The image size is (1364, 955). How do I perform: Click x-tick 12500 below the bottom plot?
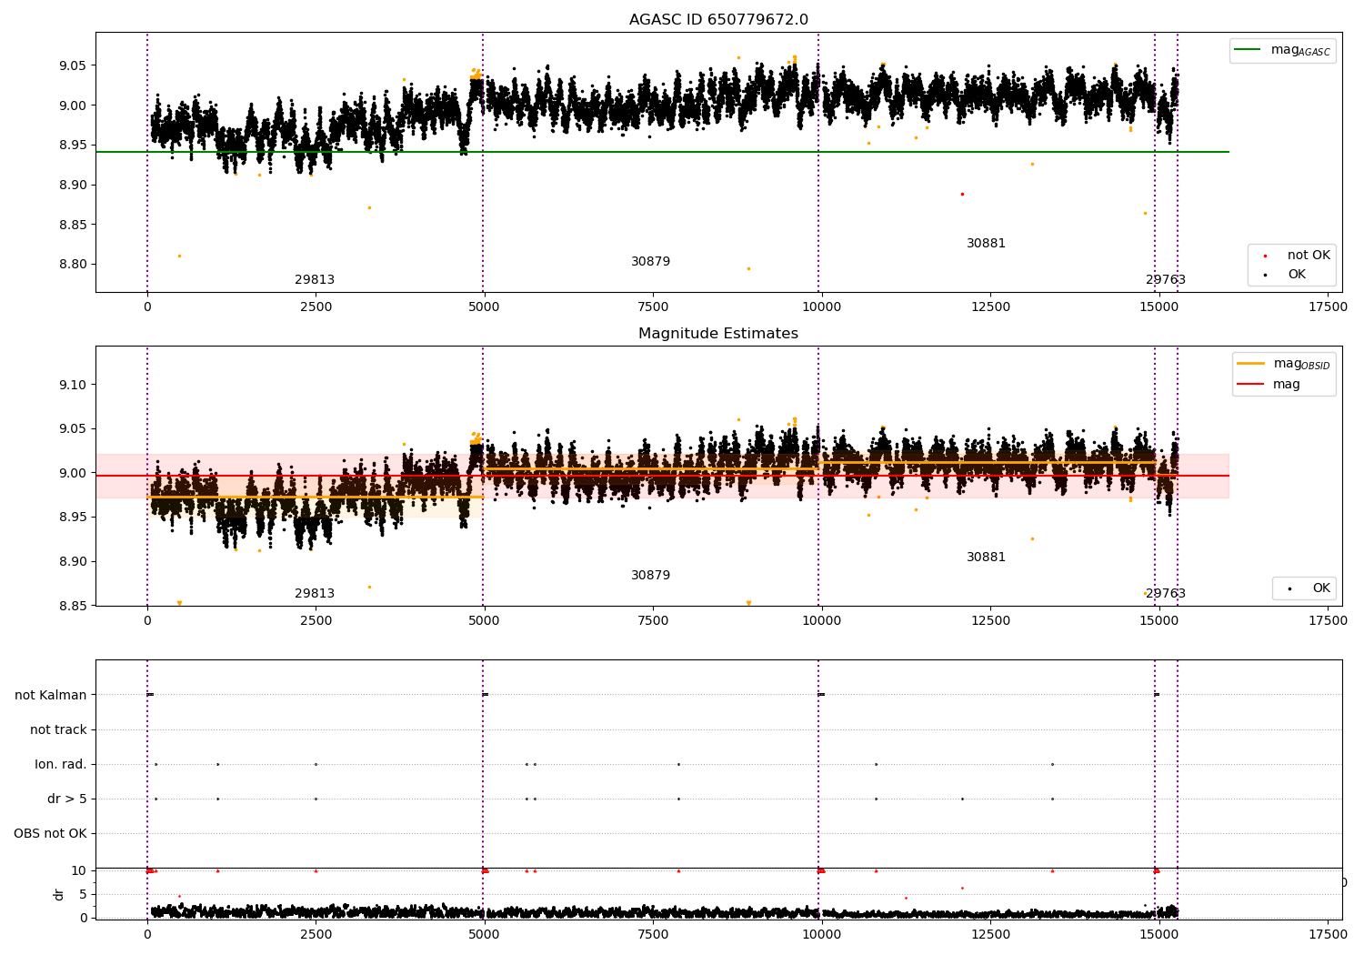click(990, 935)
